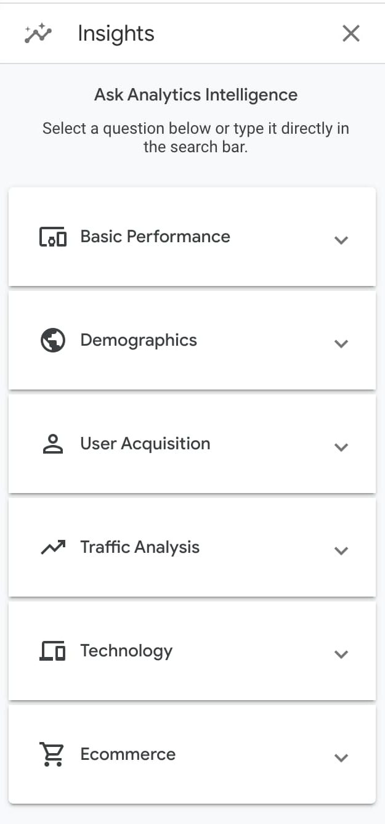Select the Basic Performance question category
Screen dimensions: 385x824
[x=155, y=237]
